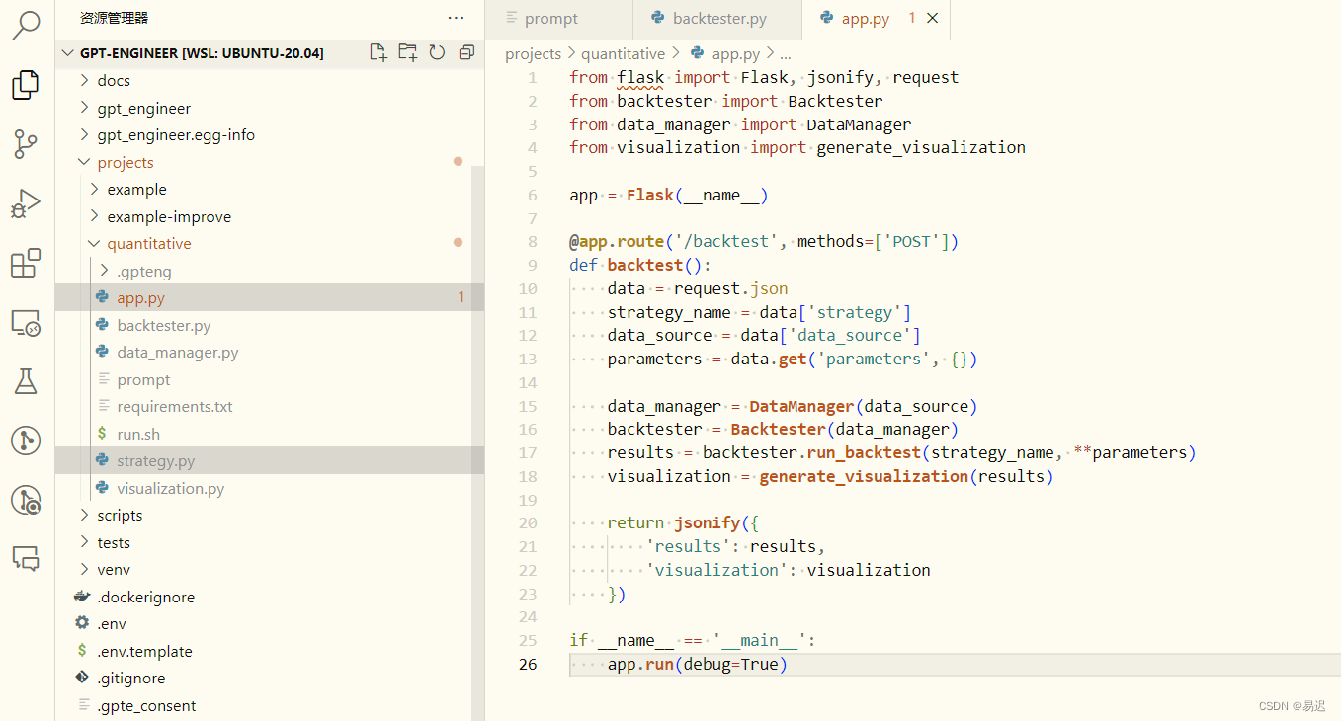Open the Git history icon below the Git graph icon

click(x=26, y=500)
